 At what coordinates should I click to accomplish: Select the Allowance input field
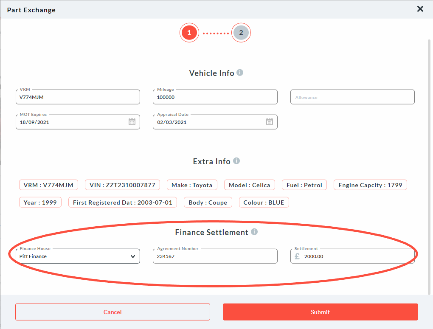point(352,97)
